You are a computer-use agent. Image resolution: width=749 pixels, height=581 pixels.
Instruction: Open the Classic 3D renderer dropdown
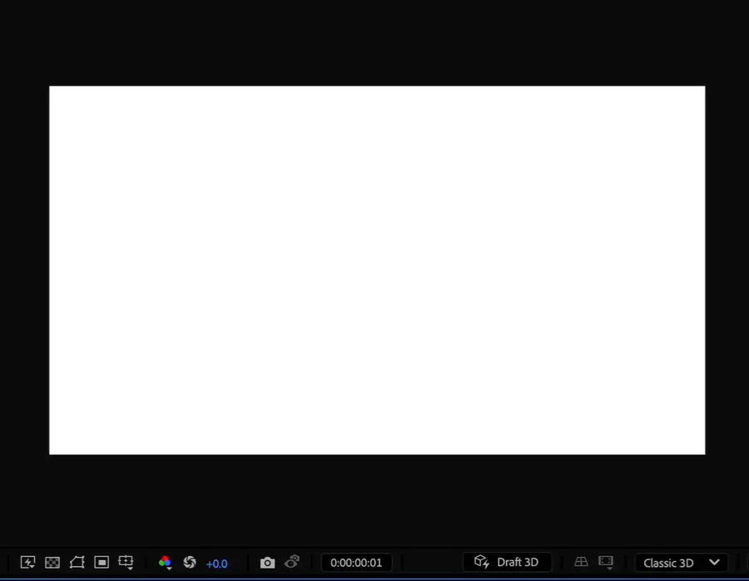pyautogui.click(x=681, y=563)
